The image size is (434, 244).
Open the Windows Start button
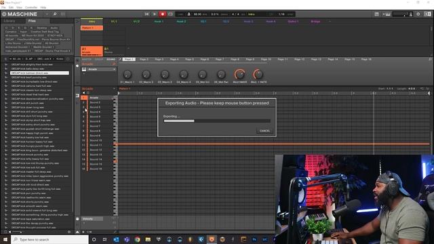coord(5,239)
